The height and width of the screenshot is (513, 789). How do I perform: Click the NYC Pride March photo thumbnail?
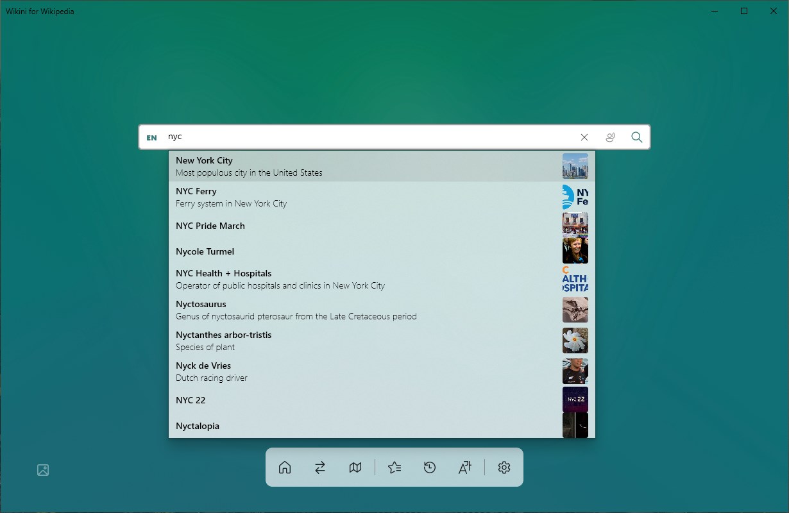575,225
